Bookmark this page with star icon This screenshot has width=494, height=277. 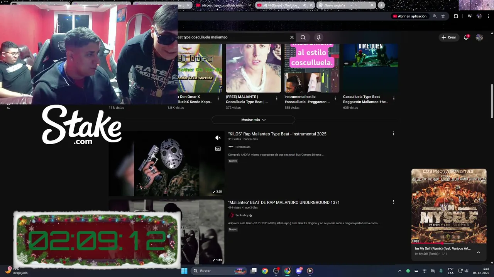point(443,16)
